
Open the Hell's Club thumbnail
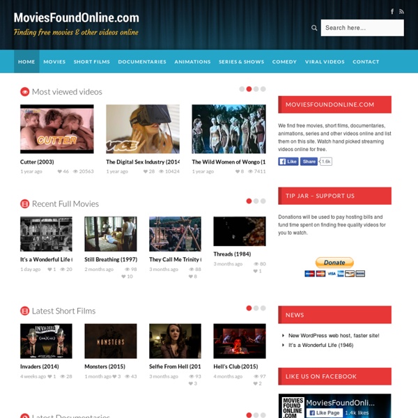240,341
